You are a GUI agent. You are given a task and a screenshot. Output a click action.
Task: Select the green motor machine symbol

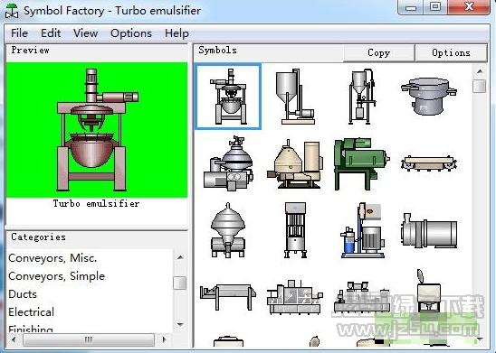coord(361,163)
